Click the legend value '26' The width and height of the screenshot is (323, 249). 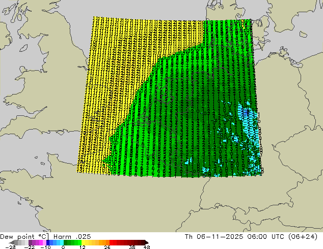tap(107, 247)
